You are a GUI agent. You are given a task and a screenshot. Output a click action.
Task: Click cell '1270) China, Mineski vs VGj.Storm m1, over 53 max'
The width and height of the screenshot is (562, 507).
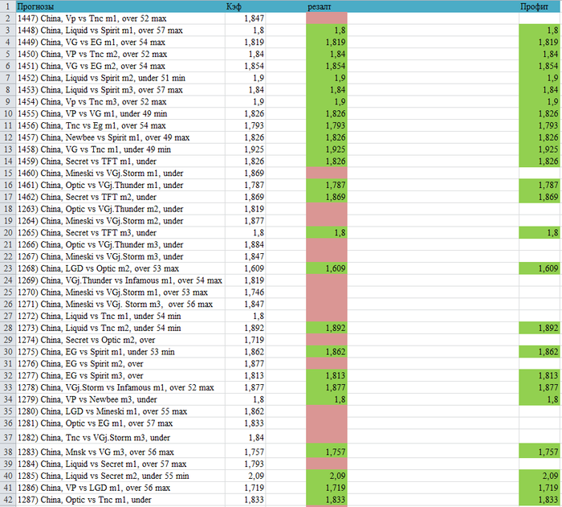coord(120,292)
